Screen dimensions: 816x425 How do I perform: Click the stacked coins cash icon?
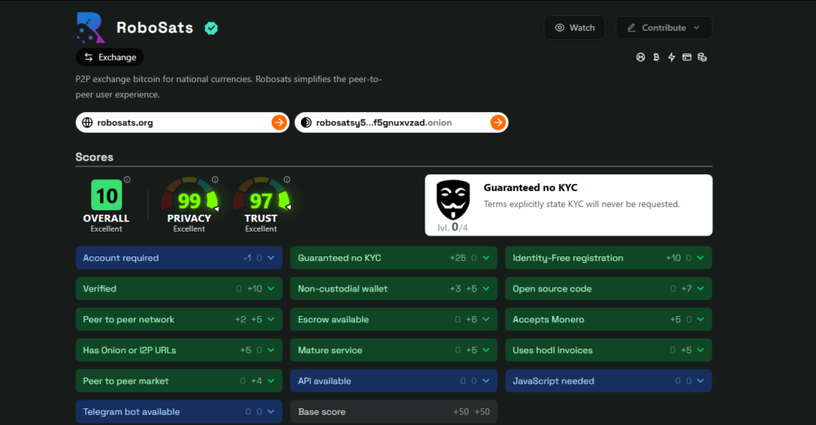[702, 57]
